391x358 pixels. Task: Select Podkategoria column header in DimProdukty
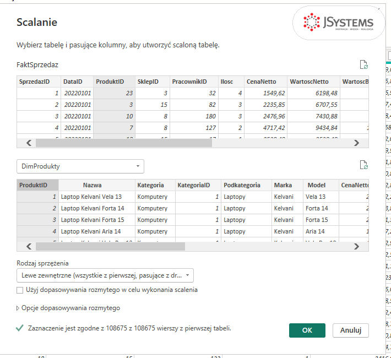246,185
